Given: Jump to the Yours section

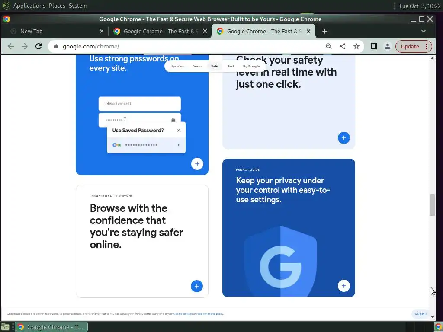Looking at the screenshot, I should tap(197, 66).
